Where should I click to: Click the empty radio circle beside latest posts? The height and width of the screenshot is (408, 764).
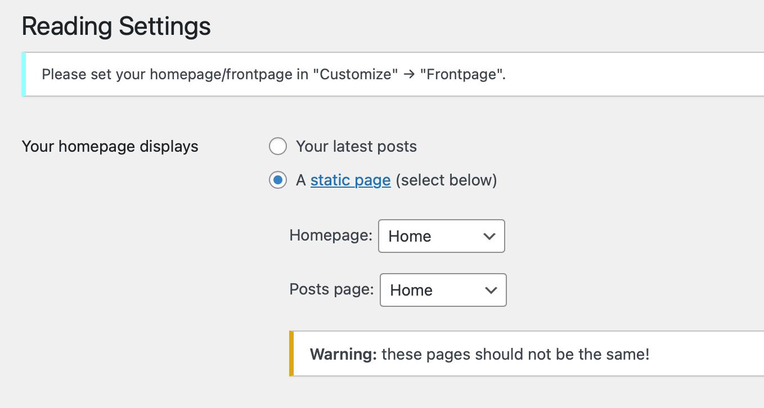point(278,146)
